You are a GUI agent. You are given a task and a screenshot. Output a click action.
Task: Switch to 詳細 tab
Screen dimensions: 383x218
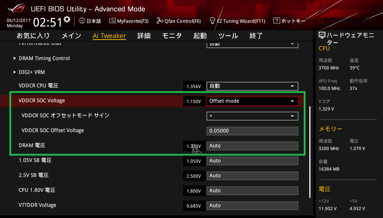coord(144,36)
